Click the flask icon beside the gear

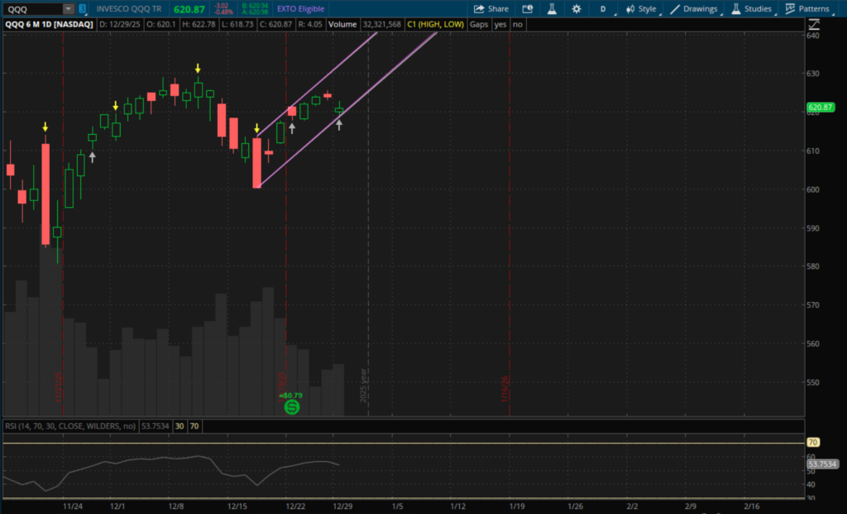click(551, 9)
